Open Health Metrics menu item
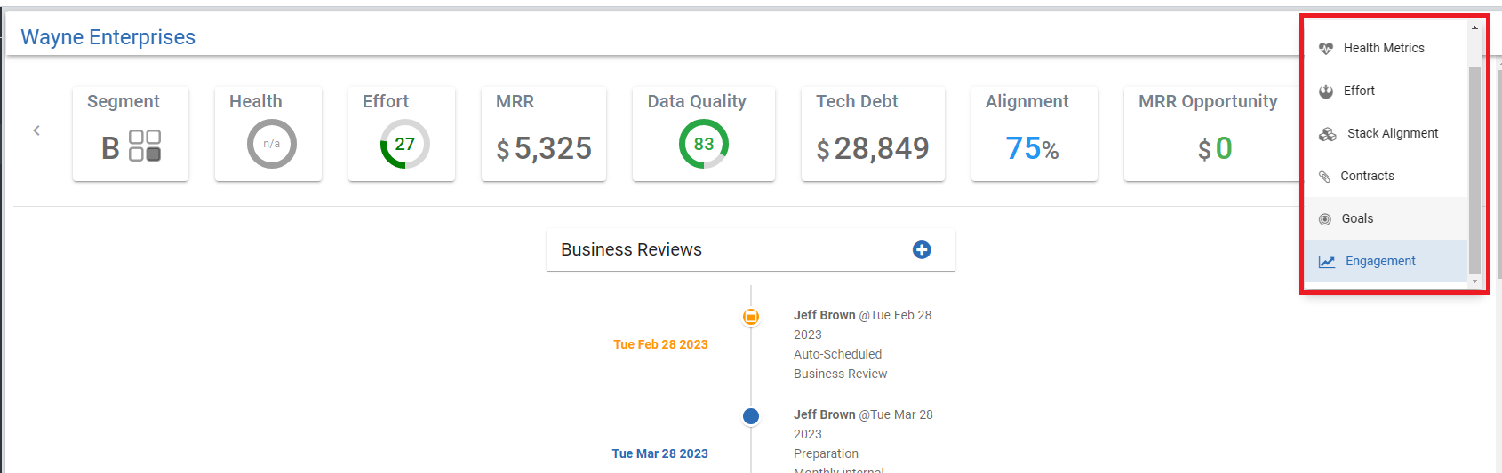This screenshot has height=473, width=1502. 1386,48
